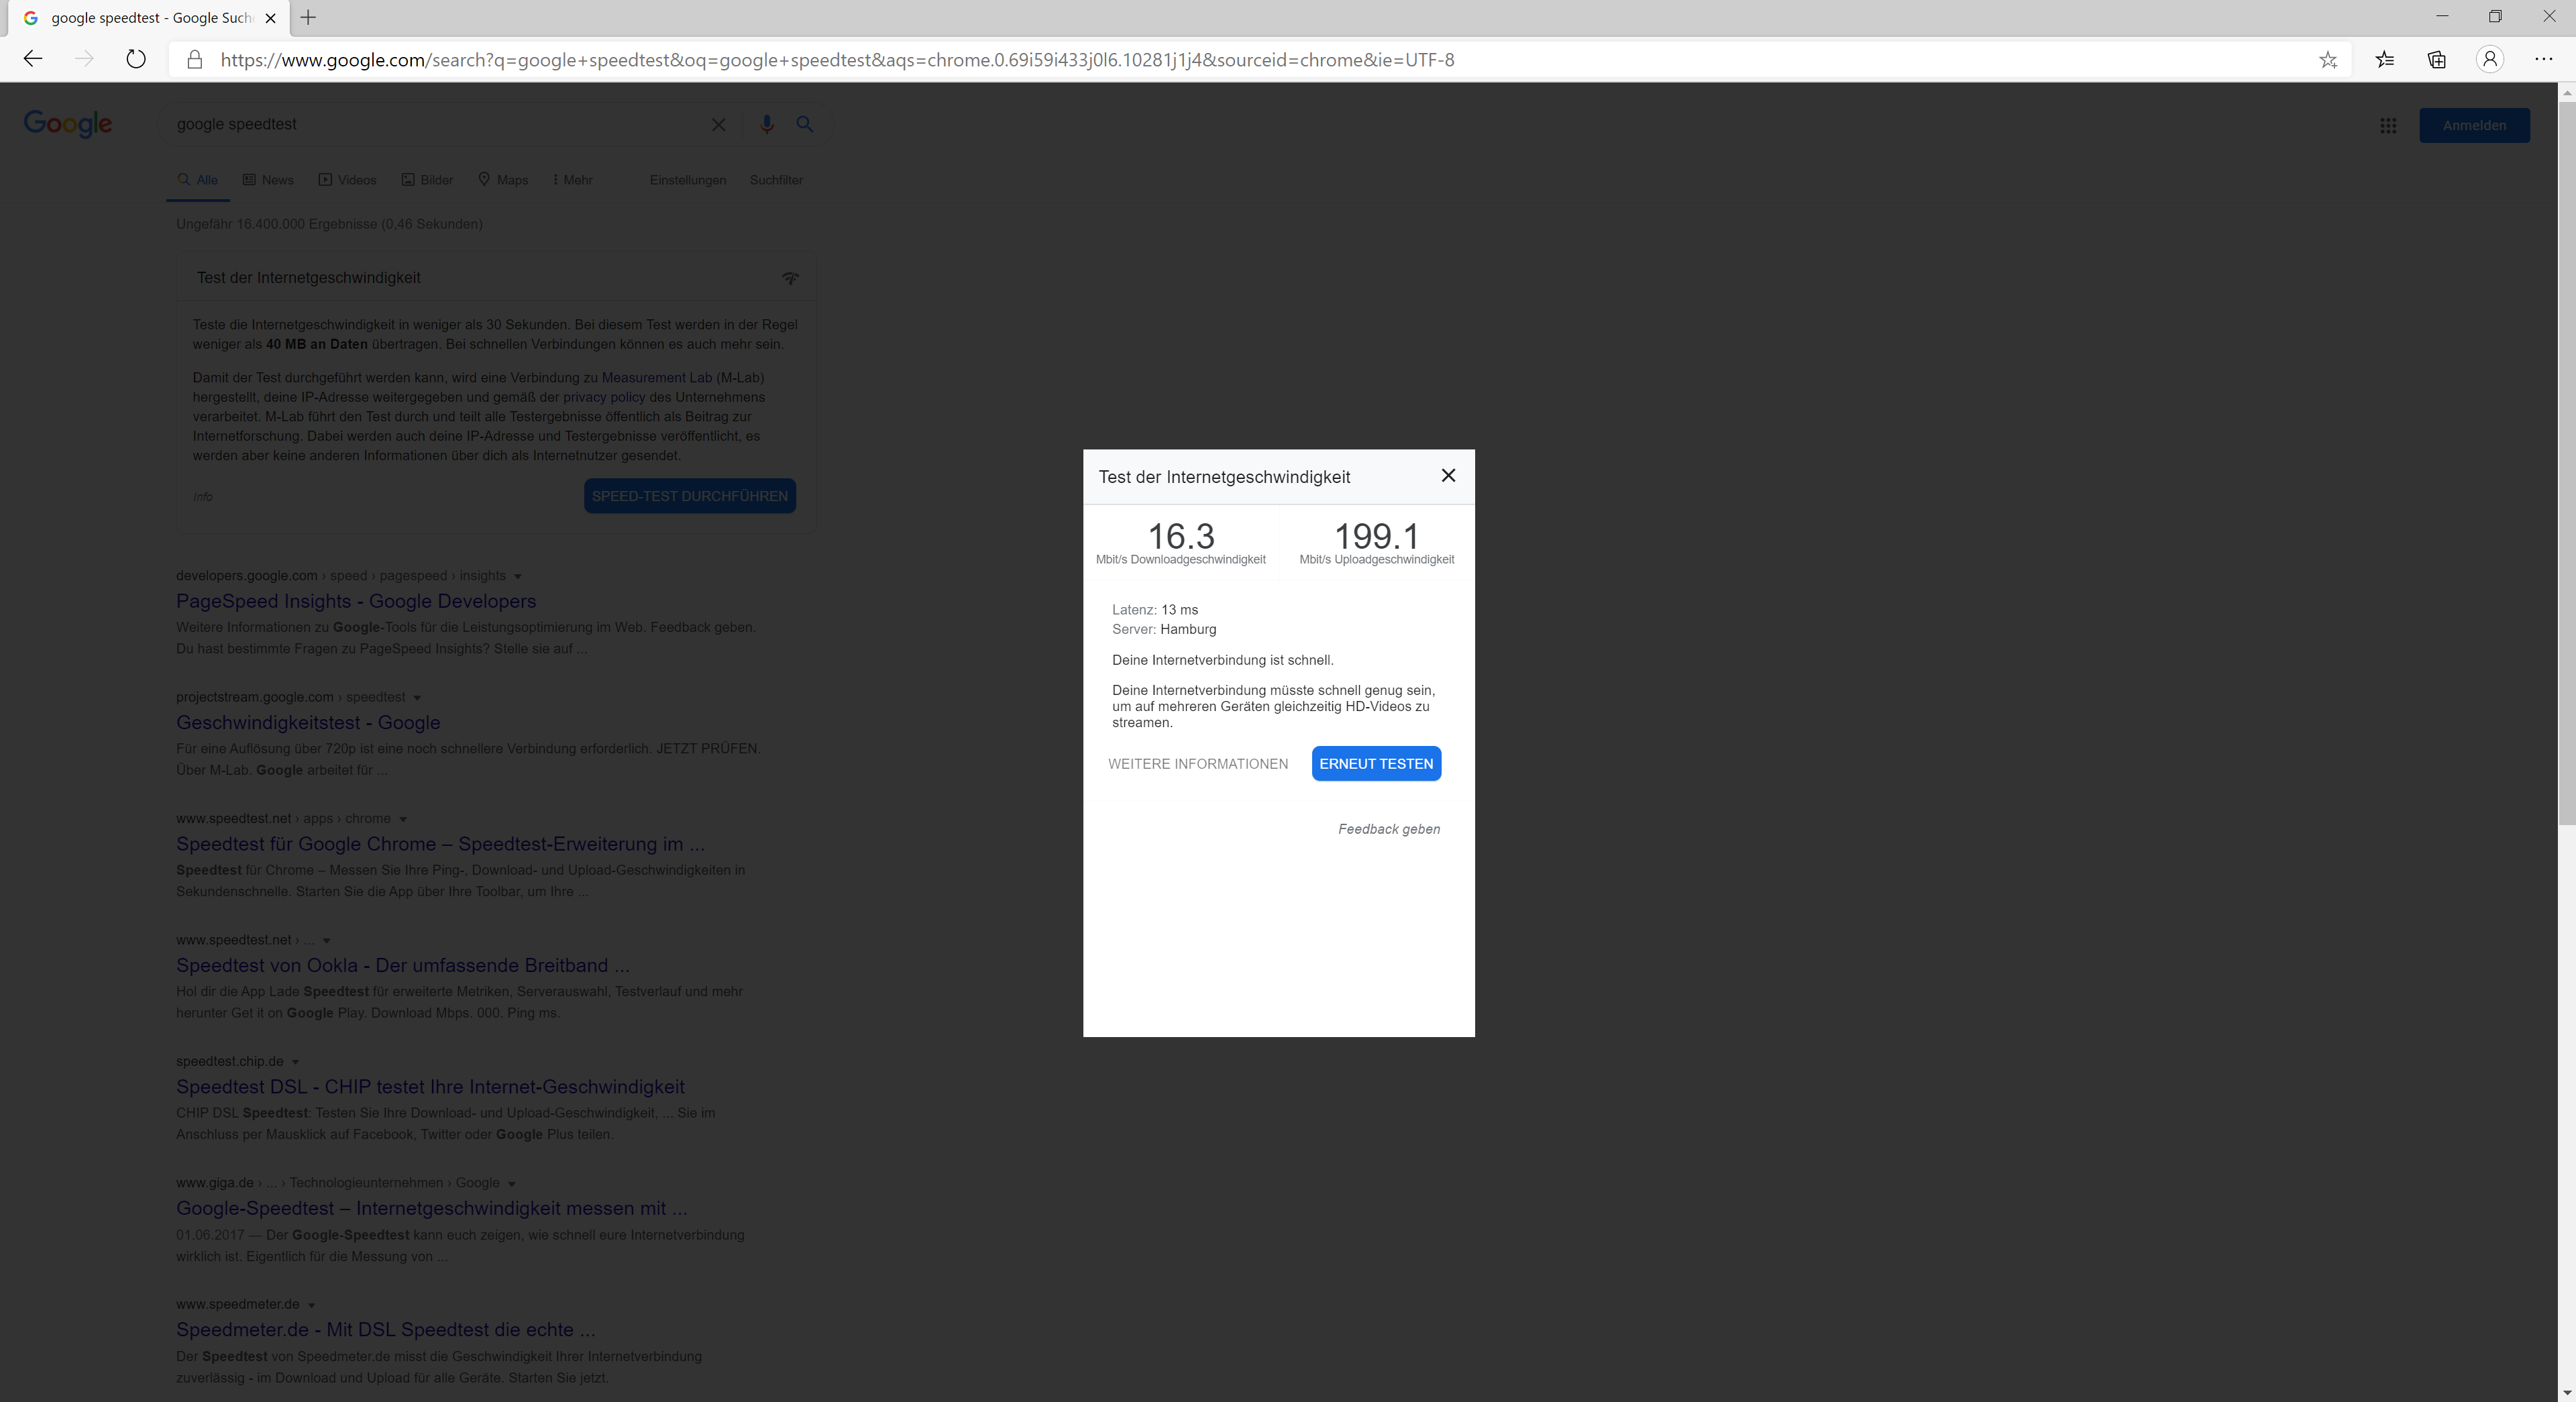Image resolution: width=2576 pixels, height=1402 pixels.
Task: Open Speedtest DSL - CHIP result
Action: (x=430, y=1087)
